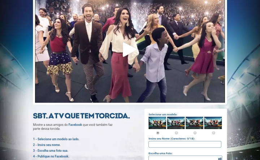
Task: Choose the first model radio button
Action: (x=157, y=133)
